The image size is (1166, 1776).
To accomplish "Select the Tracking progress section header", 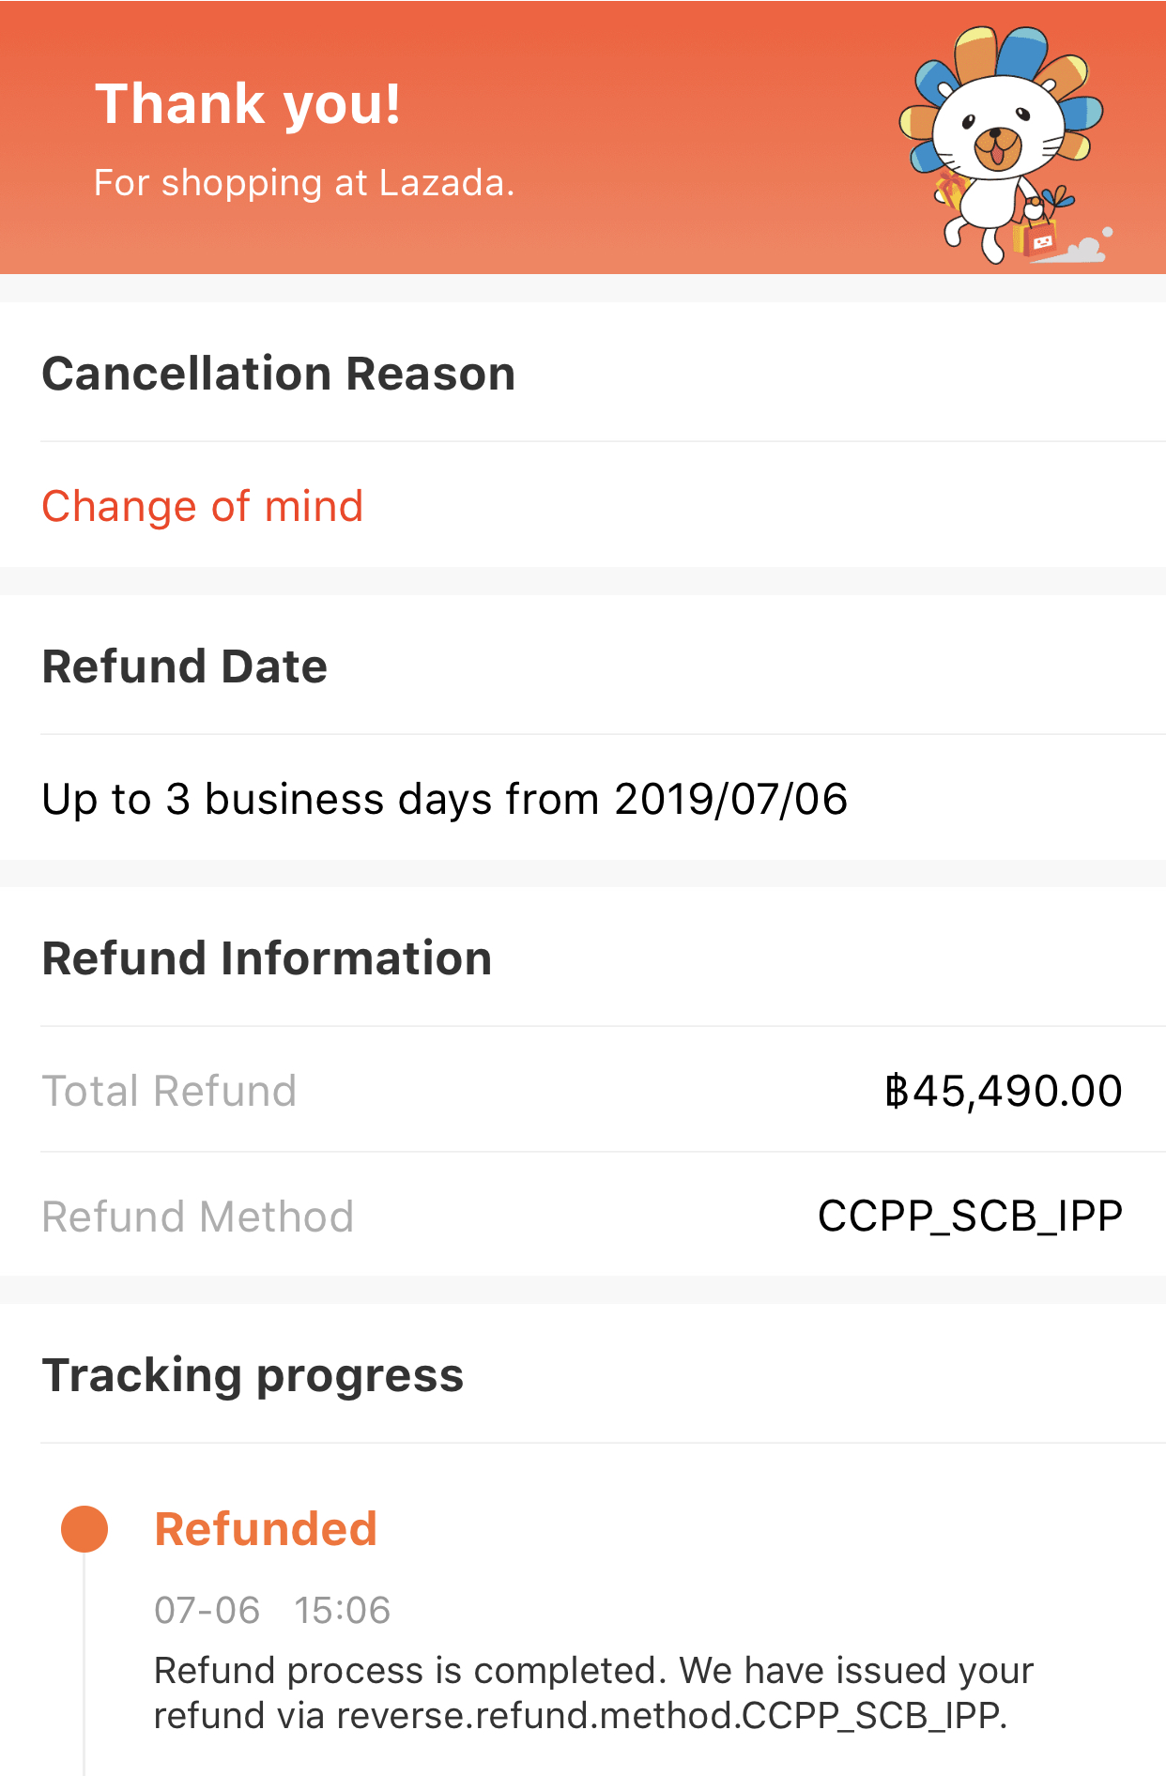I will [x=253, y=1375].
